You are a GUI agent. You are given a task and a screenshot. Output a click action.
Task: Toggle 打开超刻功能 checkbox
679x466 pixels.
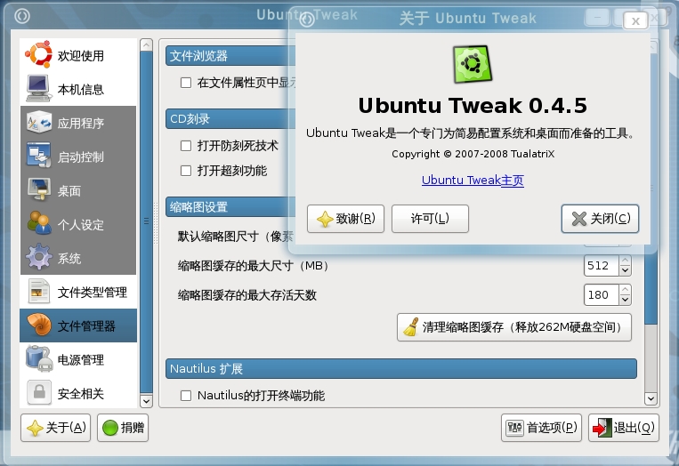click(186, 171)
